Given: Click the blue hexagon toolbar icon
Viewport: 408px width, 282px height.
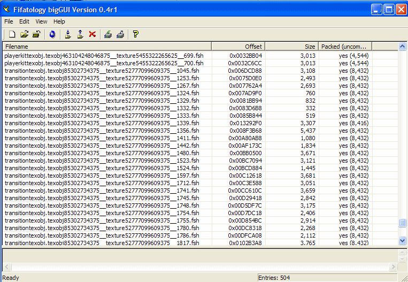Looking at the screenshot, I should 52,34.
